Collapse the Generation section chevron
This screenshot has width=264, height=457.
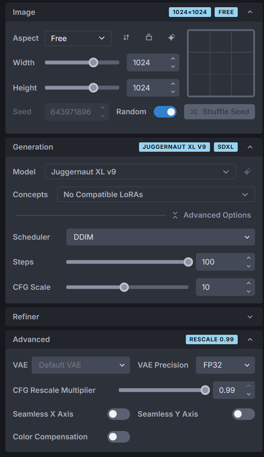(250, 147)
